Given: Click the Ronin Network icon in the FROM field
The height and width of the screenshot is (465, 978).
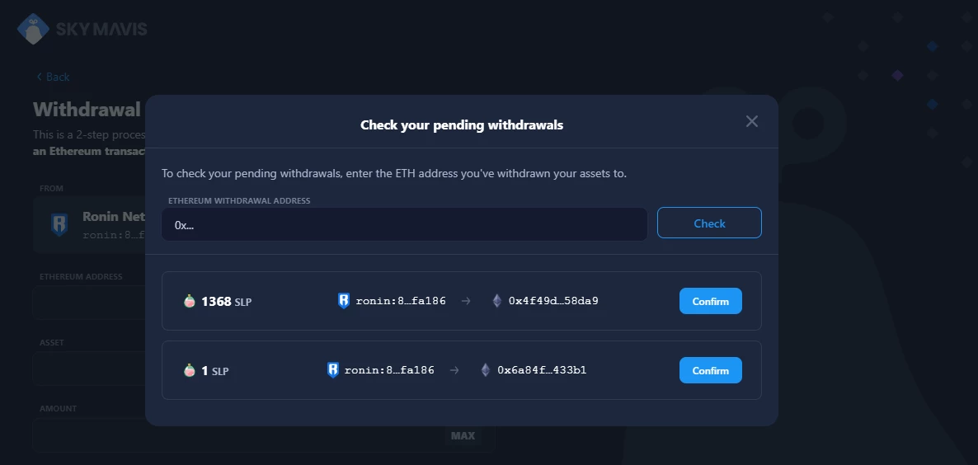Looking at the screenshot, I should click(x=59, y=224).
